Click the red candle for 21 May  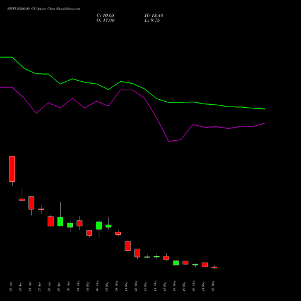205,265
